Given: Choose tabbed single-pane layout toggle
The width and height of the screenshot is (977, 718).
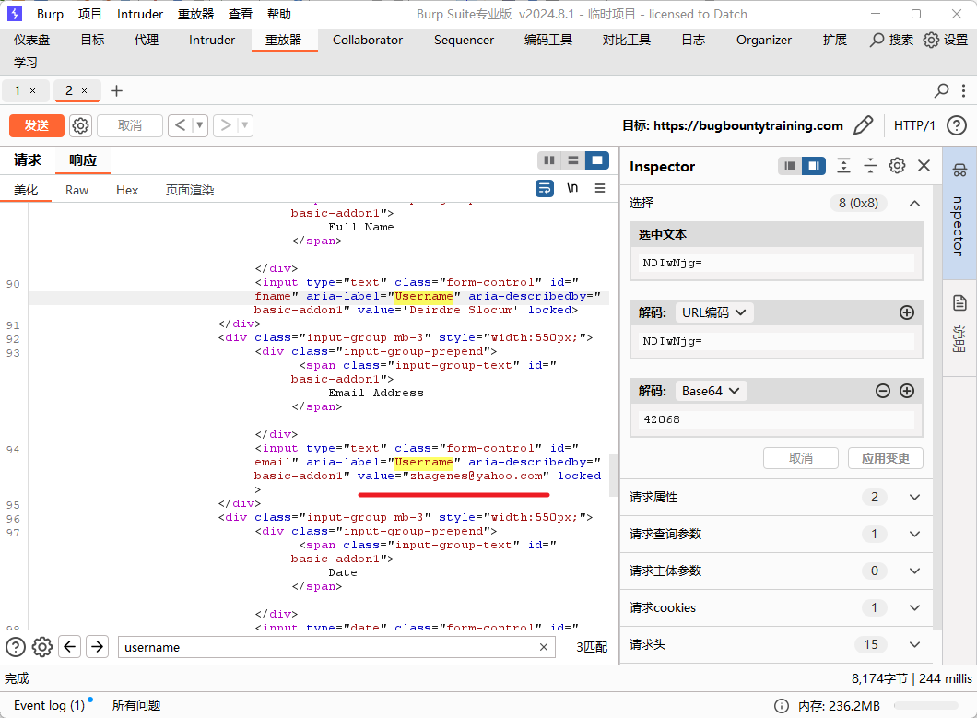Looking at the screenshot, I should [x=597, y=160].
